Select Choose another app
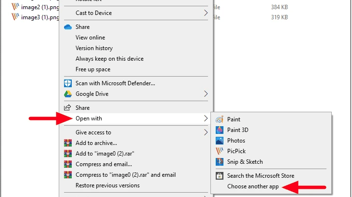Viewport: 352px width, 197px height. click(271, 186)
